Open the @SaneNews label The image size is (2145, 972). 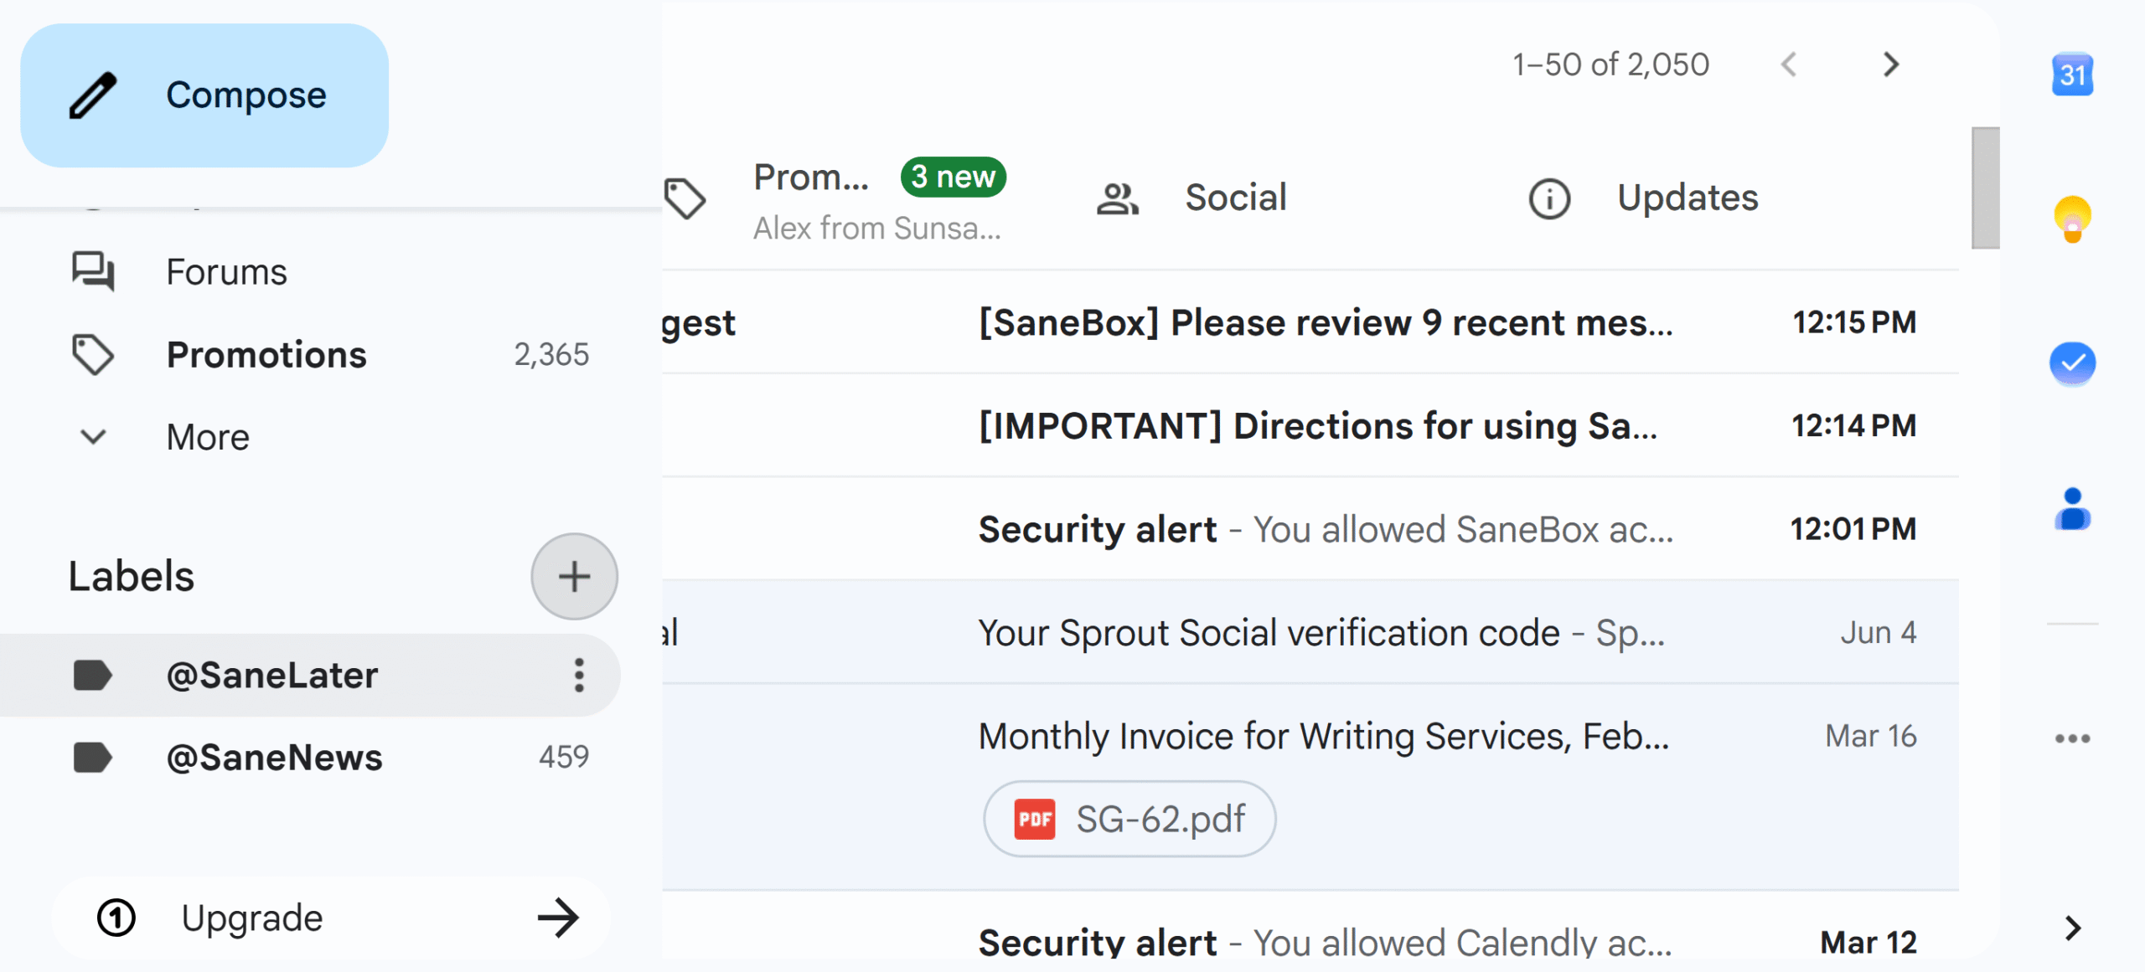coord(310,758)
